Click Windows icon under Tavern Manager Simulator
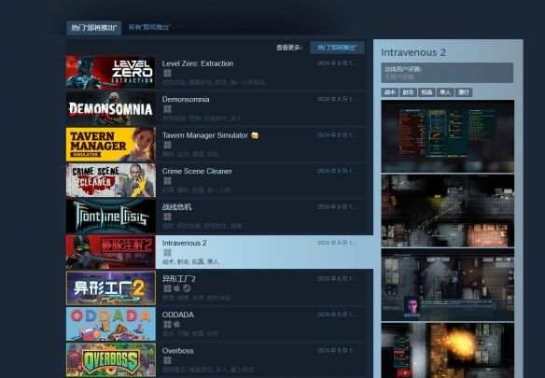 [x=167, y=145]
